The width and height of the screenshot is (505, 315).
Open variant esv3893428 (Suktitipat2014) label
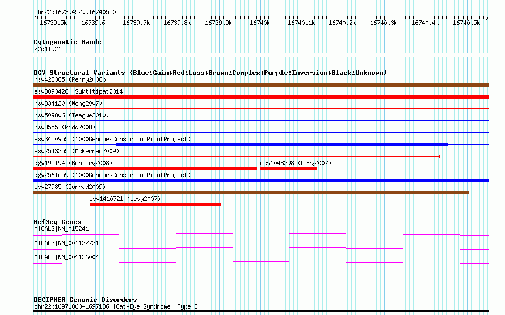pos(80,91)
